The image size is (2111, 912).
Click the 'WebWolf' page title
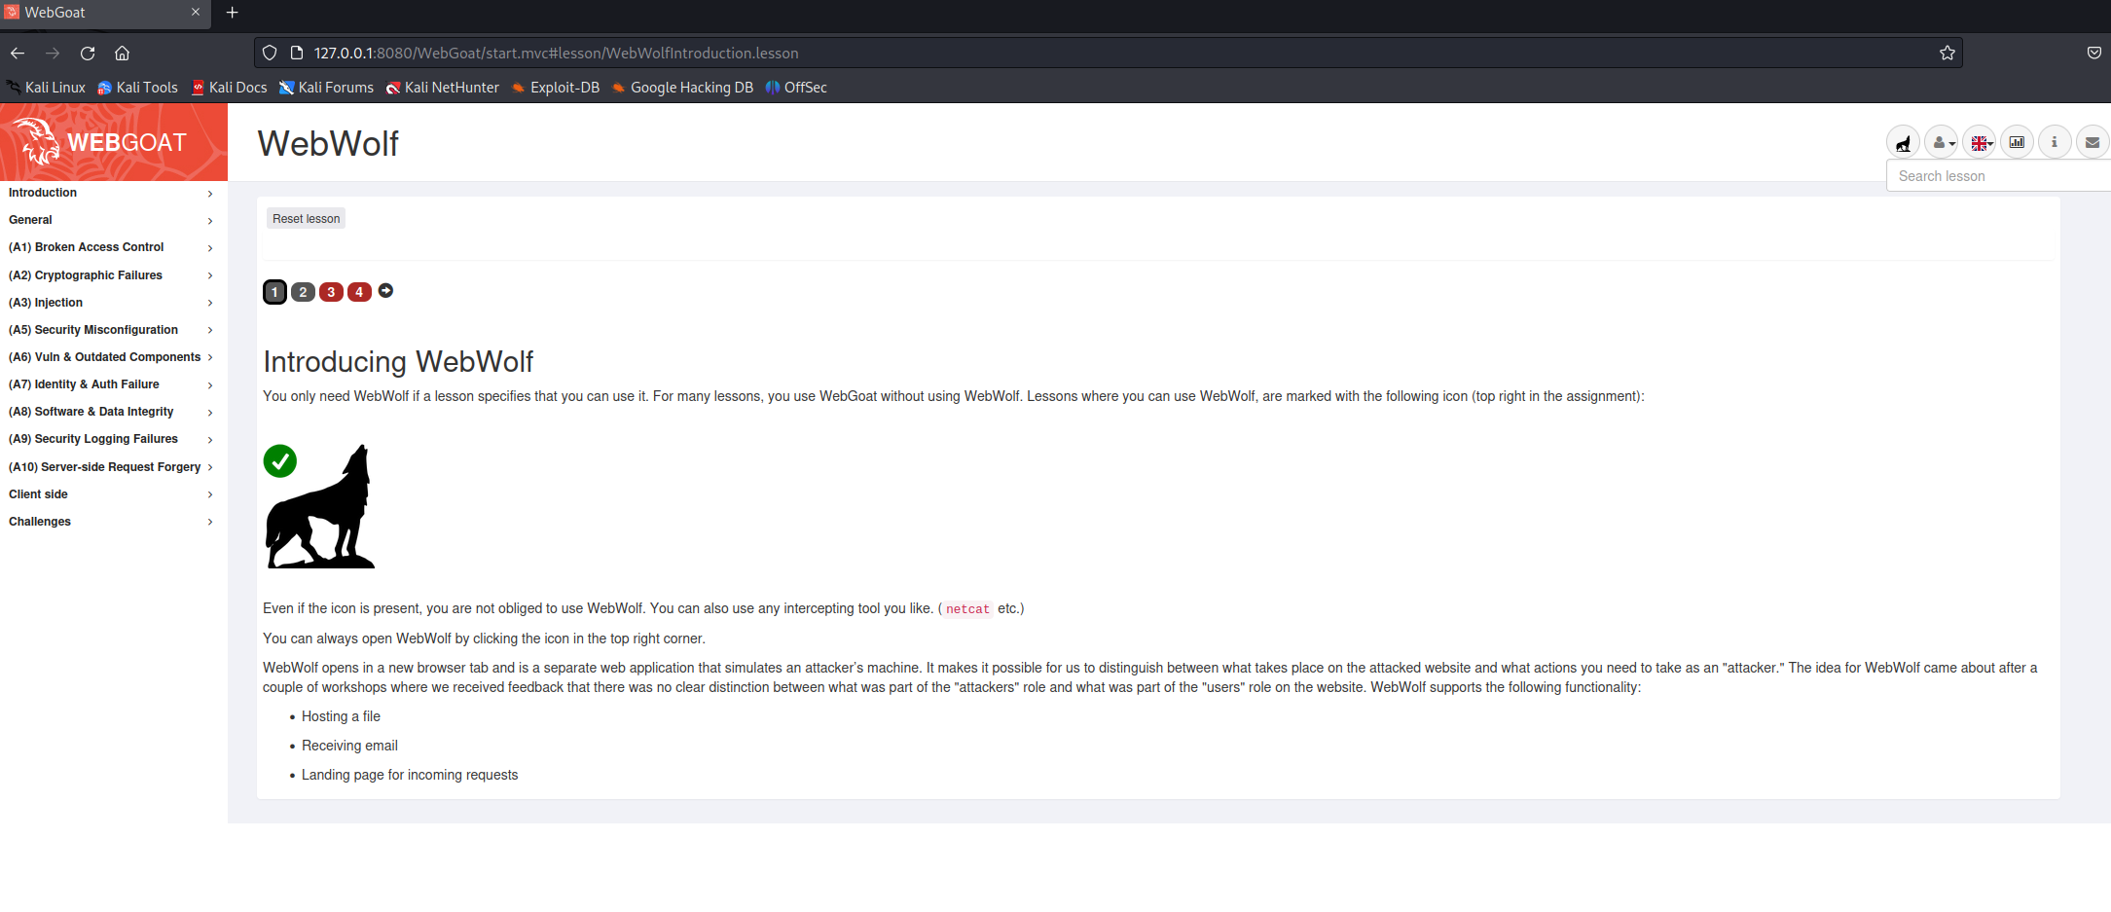pyautogui.click(x=328, y=143)
